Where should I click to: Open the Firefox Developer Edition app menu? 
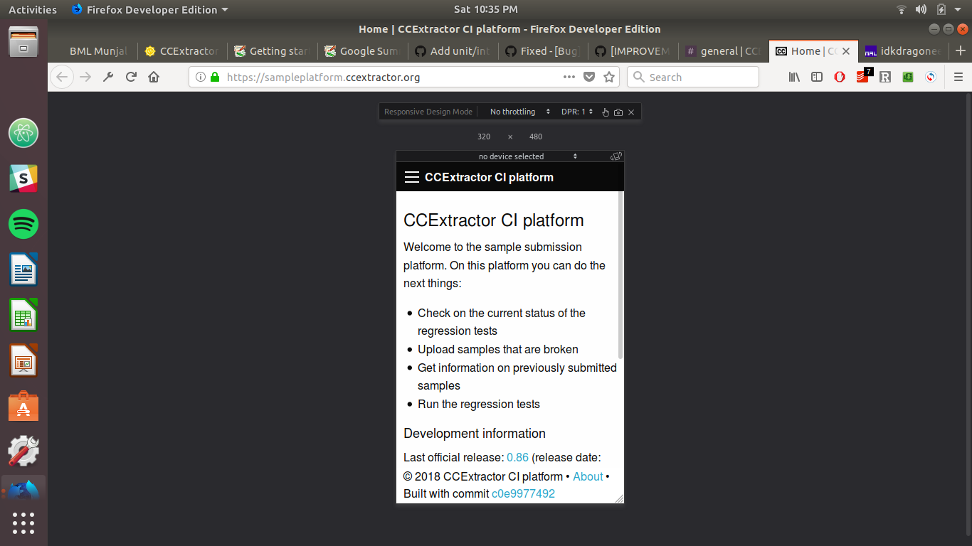[x=150, y=9]
